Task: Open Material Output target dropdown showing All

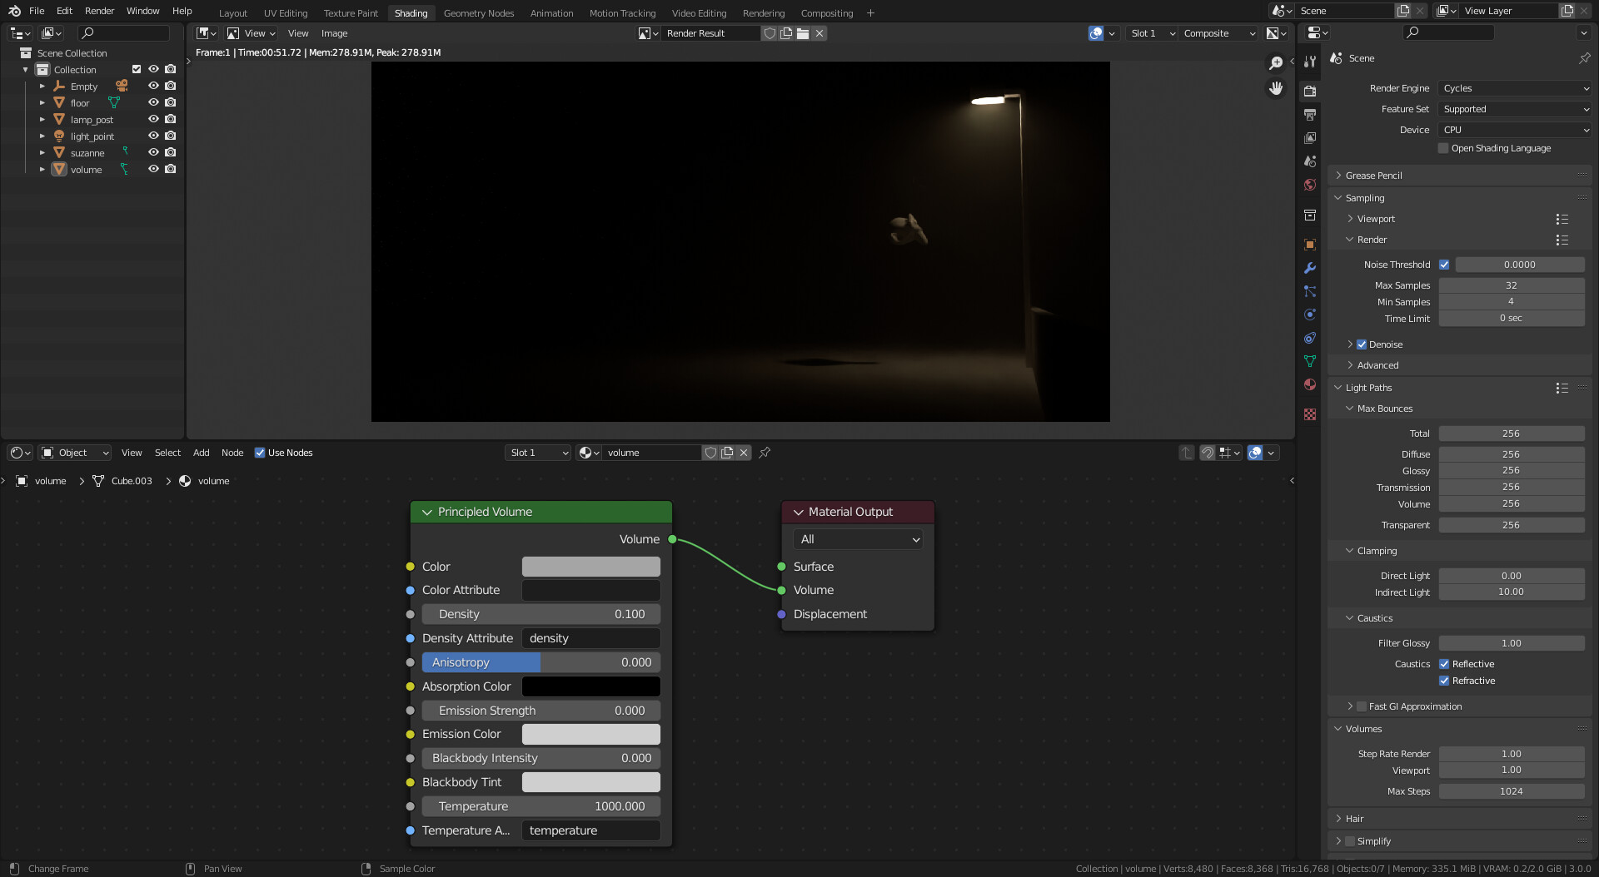Action: coord(858,539)
